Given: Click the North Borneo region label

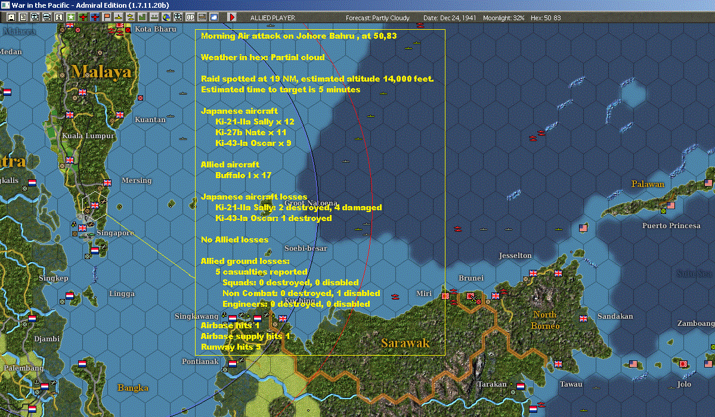Looking at the screenshot, I should click(x=545, y=320).
